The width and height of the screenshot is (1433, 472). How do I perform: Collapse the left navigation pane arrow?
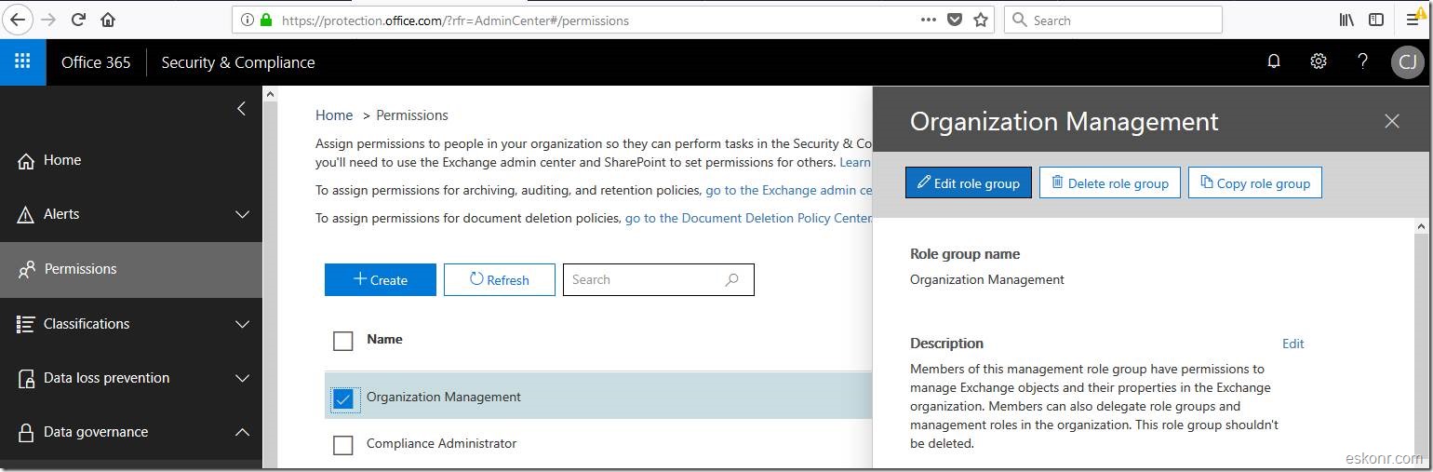pyautogui.click(x=241, y=108)
